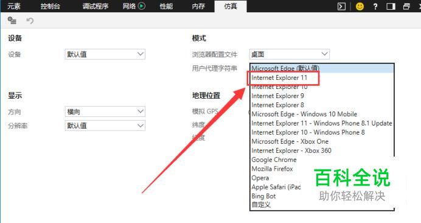This screenshot has height=223, width=421.
Task: Expand the 浏览器配置文件 dropdown showing 桌面
Action: click(290, 54)
